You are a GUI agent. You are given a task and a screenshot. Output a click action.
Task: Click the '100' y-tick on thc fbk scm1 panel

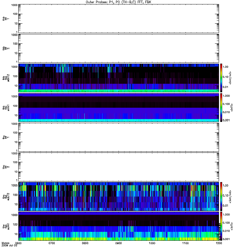[15, 225]
